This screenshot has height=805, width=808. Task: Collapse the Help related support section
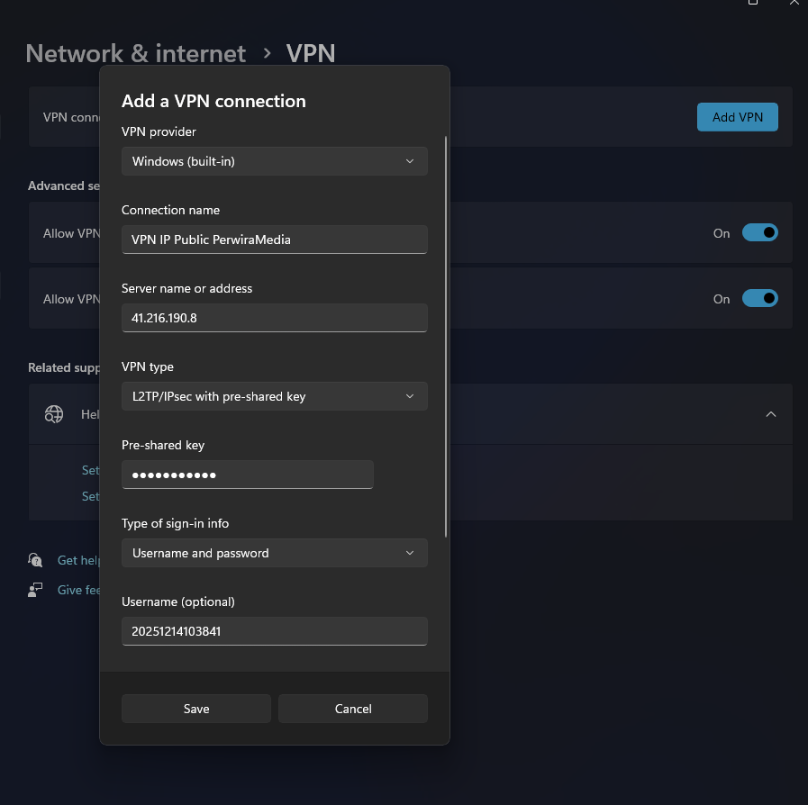click(x=771, y=414)
